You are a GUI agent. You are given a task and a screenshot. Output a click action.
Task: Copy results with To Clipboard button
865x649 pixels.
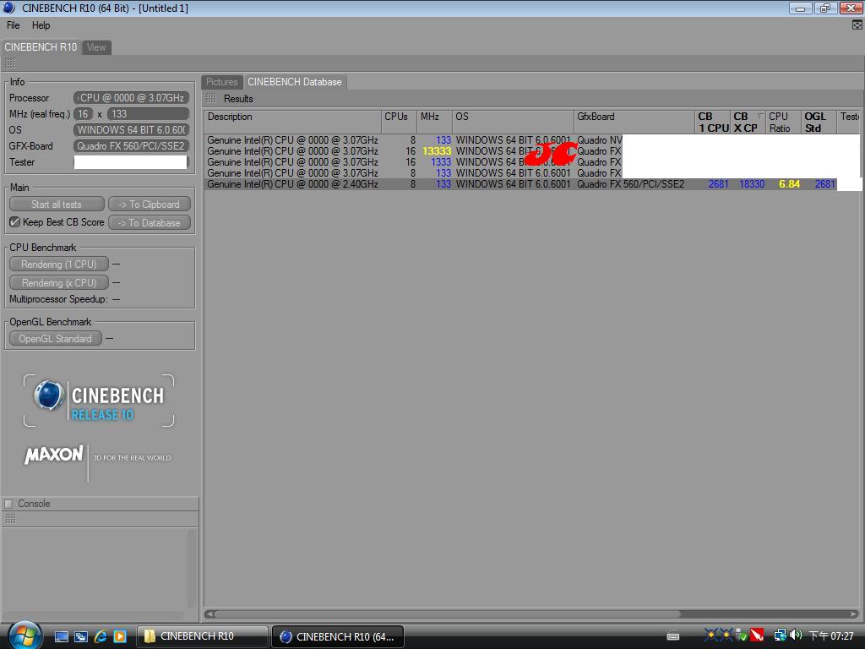149,205
